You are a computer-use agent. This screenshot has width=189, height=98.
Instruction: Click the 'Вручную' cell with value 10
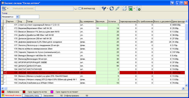pos(102,28)
